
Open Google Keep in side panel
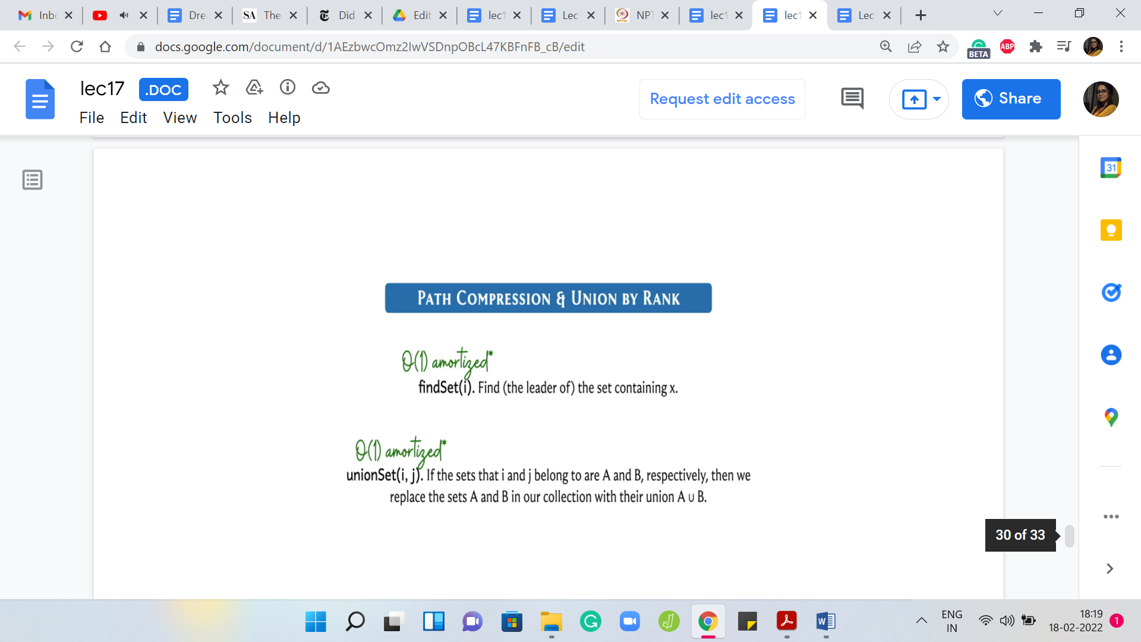click(1111, 230)
